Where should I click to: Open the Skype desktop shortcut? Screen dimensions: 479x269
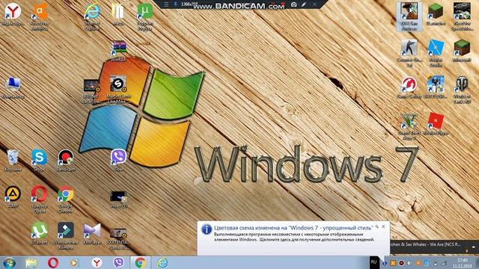(39, 160)
